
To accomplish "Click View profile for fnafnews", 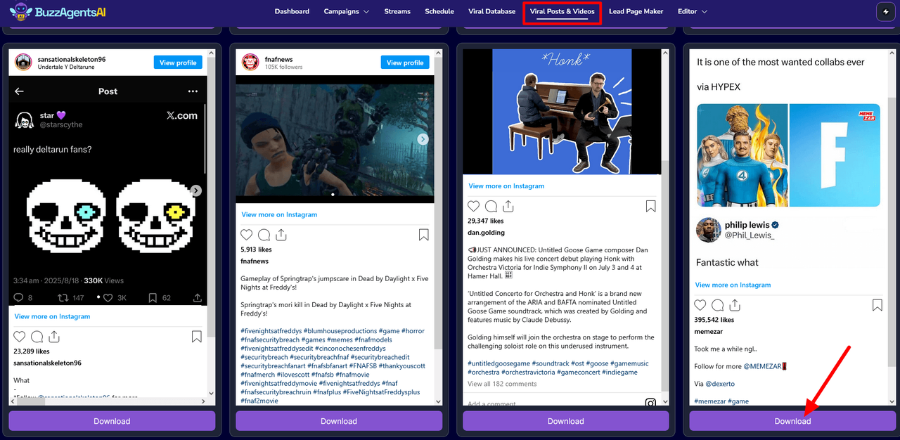I will coord(405,63).
